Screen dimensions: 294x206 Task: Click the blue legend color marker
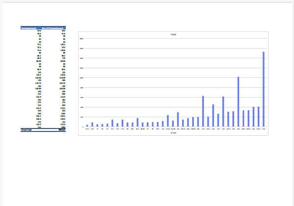click(172, 133)
